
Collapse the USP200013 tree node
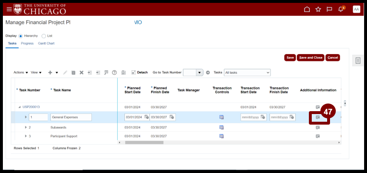click(19, 107)
